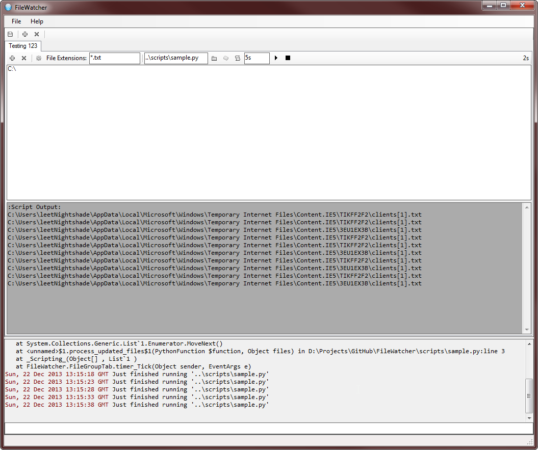This screenshot has width=538, height=450.
Task: Start the watcher with the play button
Action: coord(276,58)
